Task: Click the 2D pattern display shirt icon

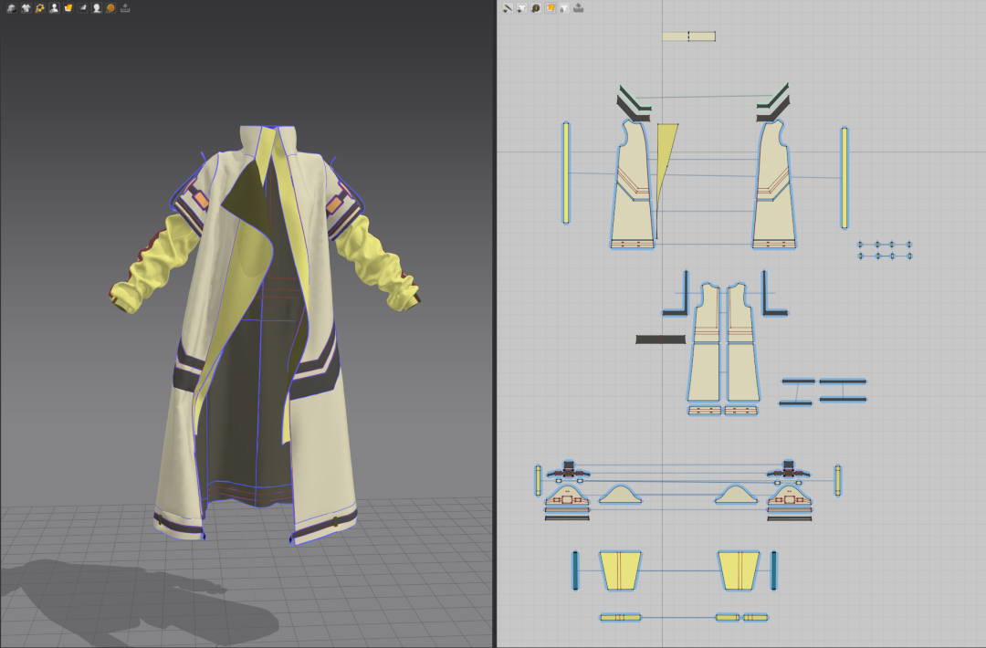Action: [521, 8]
